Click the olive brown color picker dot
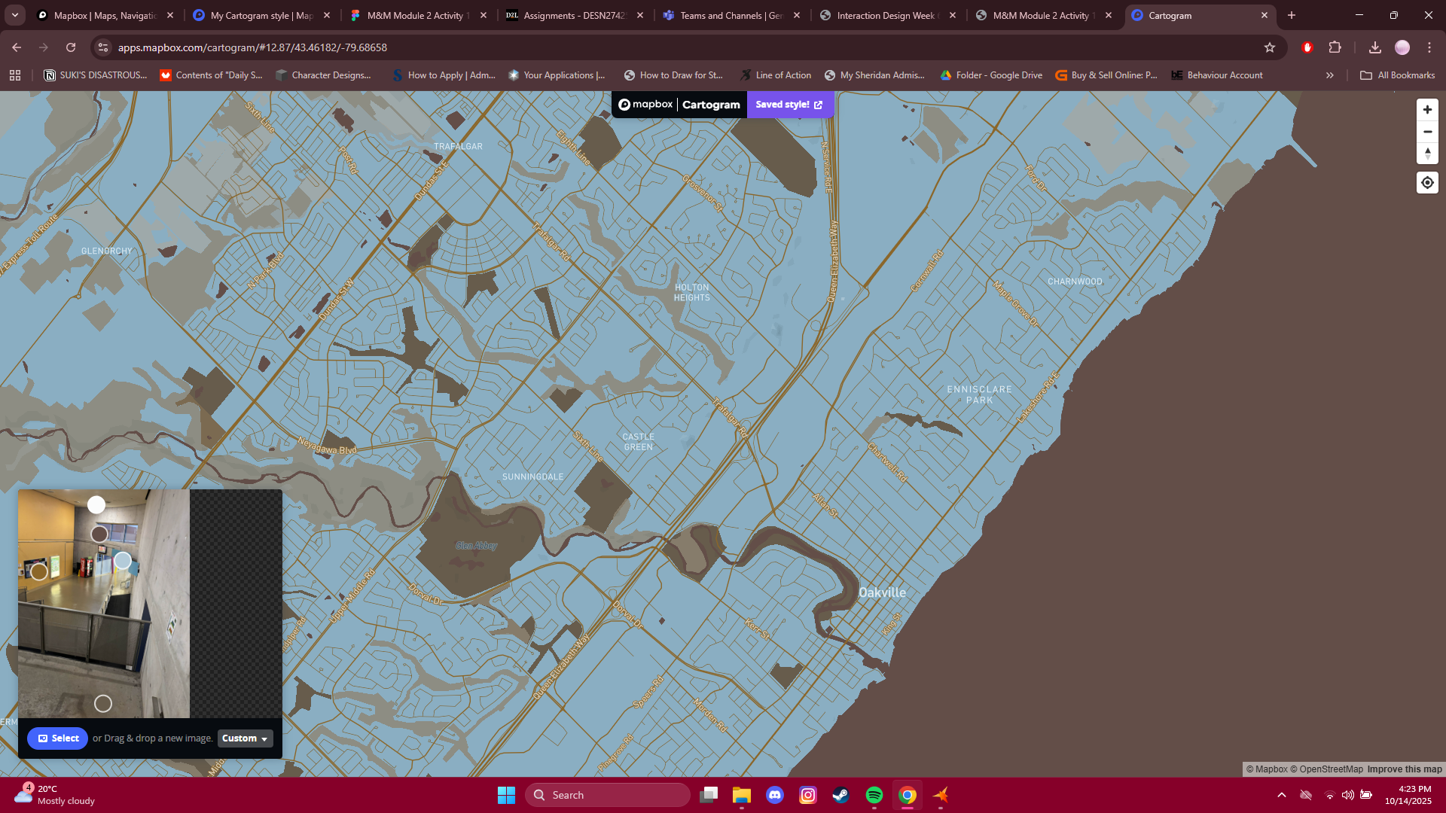This screenshot has height=813, width=1446. pyautogui.click(x=39, y=572)
